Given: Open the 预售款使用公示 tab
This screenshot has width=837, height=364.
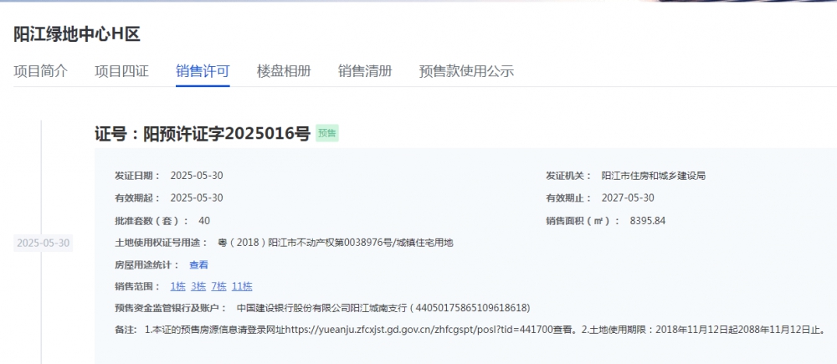Looking at the screenshot, I should click(466, 71).
